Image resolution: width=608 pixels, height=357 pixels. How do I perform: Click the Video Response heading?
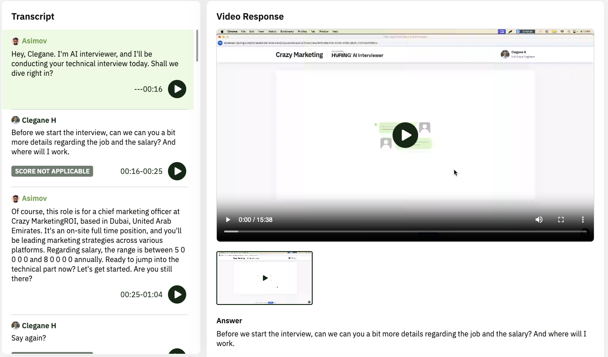click(x=250, y=16)
